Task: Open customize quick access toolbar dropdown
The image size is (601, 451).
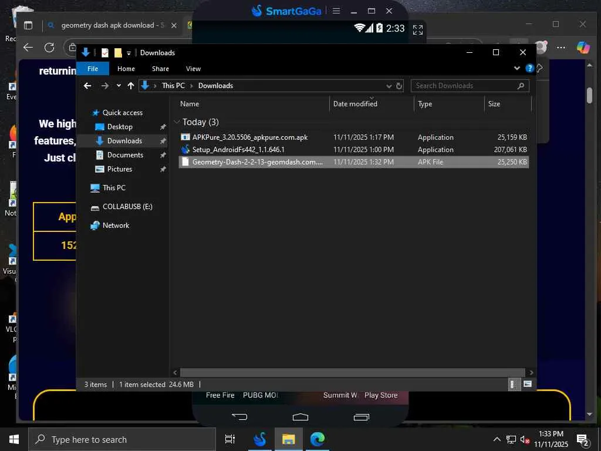Action: 129,53
